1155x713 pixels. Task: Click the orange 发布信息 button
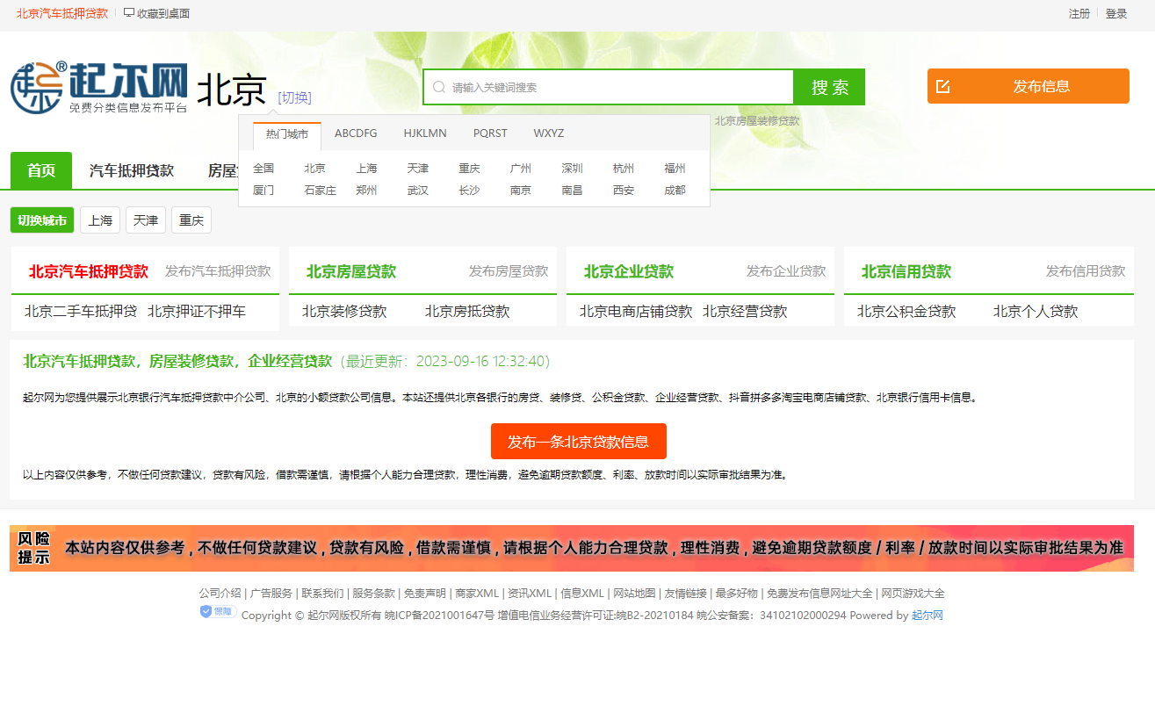tap(1029, 86)
